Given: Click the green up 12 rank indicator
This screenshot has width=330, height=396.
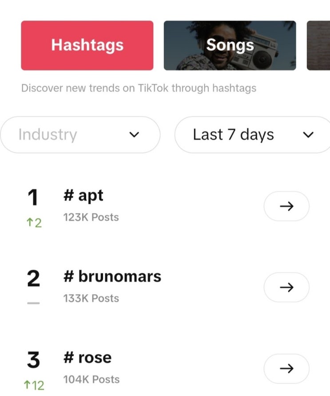Looking at the screenshot, I should tap(34, 385).
